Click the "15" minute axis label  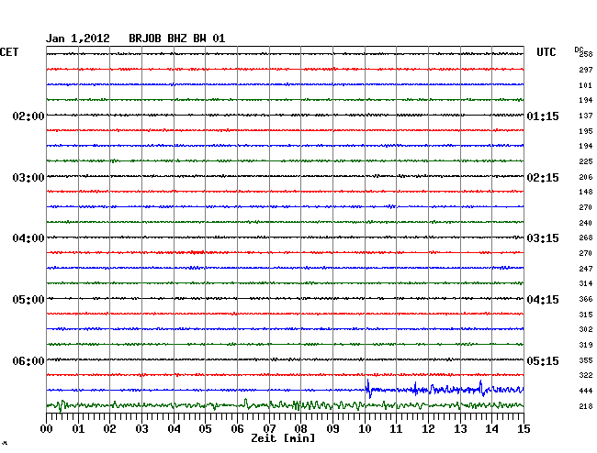tap(524, 429)
